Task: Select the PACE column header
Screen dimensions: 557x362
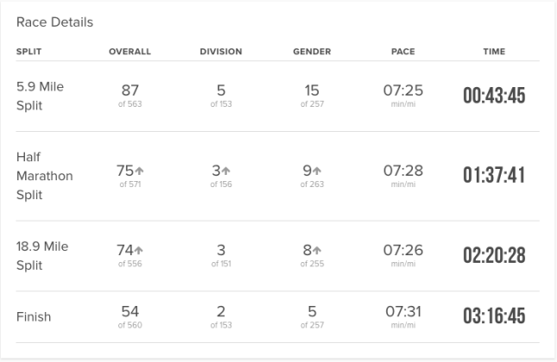Action: (x=403, y=52)
